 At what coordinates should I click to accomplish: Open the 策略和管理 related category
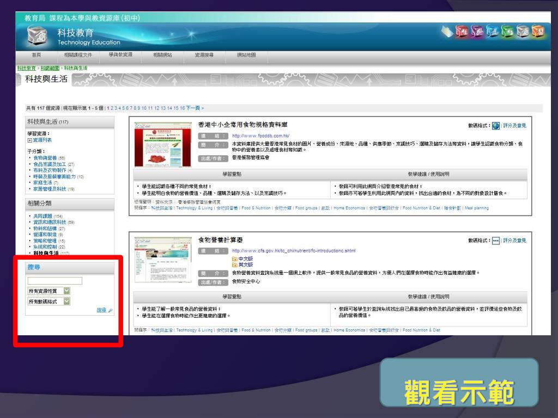(x=45, y=241)
